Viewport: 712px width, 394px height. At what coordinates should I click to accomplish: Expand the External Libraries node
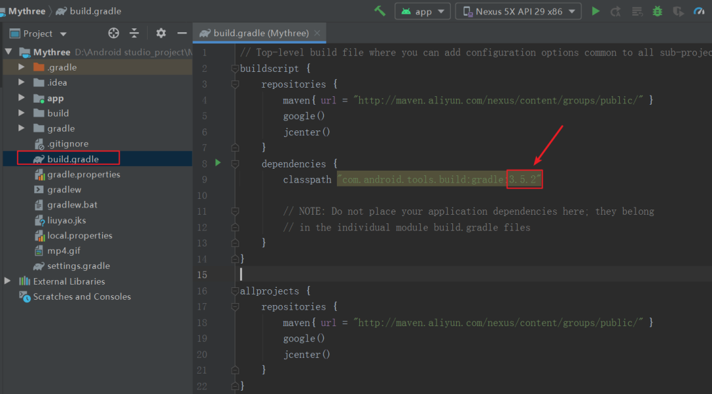pos(7,281)
